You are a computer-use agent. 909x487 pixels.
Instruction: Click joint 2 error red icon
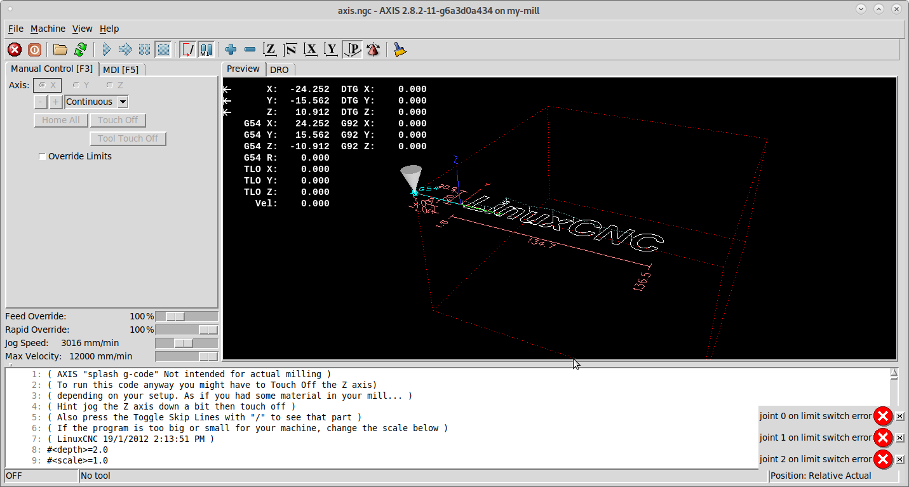pos(883,459)
